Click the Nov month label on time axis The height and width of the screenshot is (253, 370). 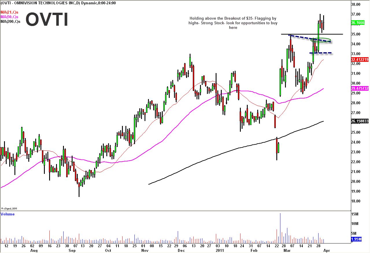pos(144,250)
